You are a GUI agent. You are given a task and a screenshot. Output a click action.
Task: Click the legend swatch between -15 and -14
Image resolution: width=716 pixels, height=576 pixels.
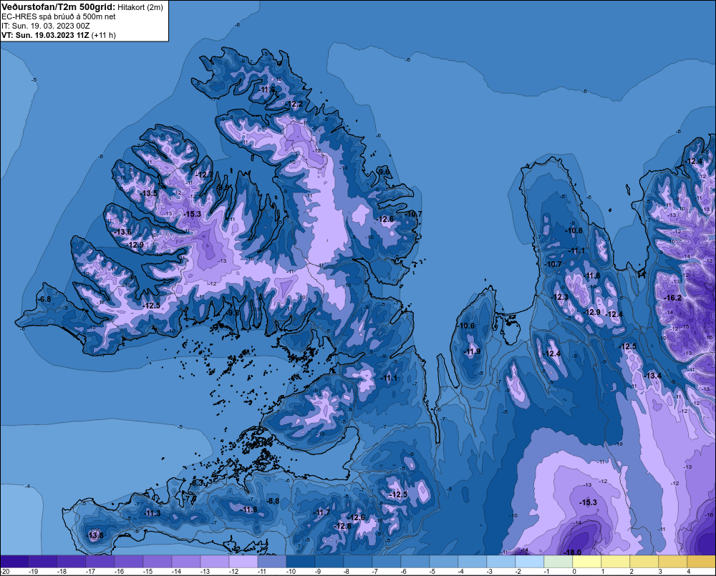(x=158, y=562)
